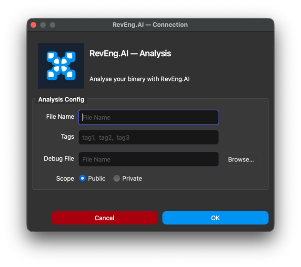The width and height of the screenshot is (301, 267).
Task: Select the Public scope radio button
Action: click(82, 178)
